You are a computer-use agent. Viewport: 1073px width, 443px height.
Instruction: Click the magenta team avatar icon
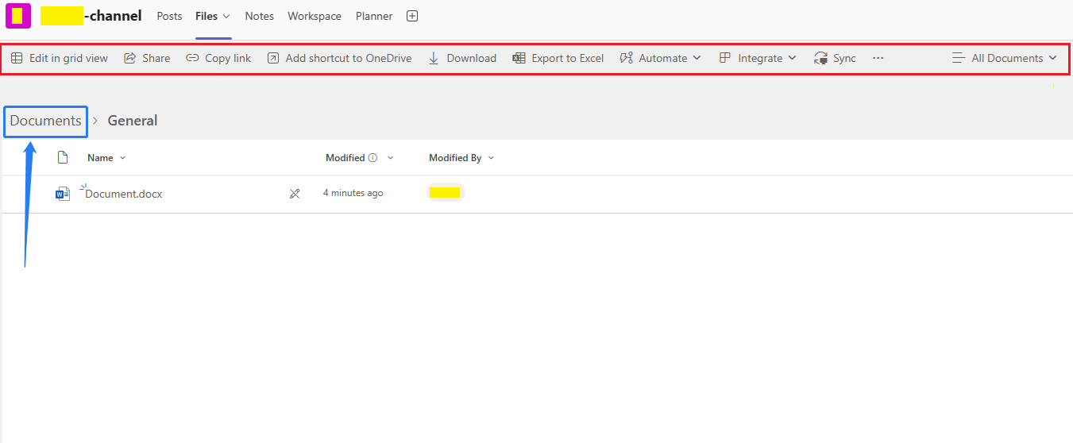pos(18,16)
